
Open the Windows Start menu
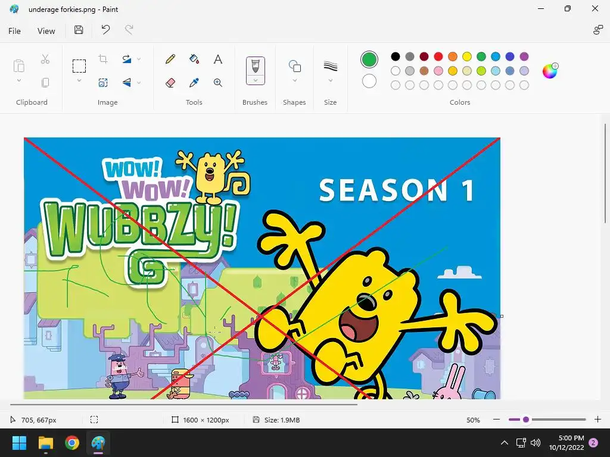pyautogui.click(x=19, y=443)
